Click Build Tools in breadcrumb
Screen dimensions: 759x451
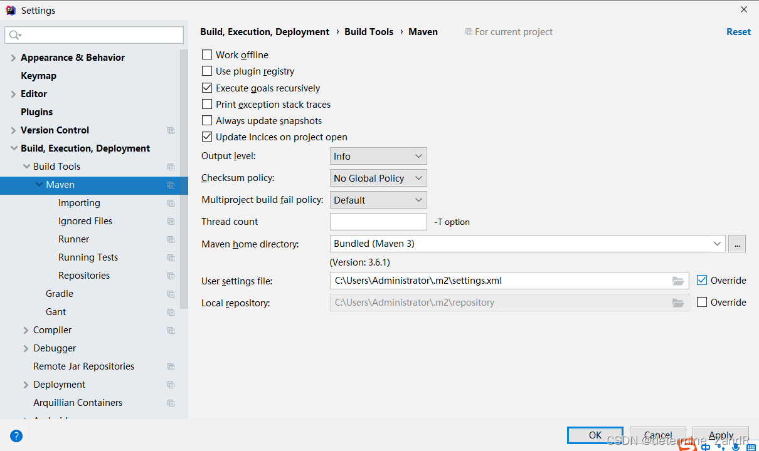click(x=369, y=32)
